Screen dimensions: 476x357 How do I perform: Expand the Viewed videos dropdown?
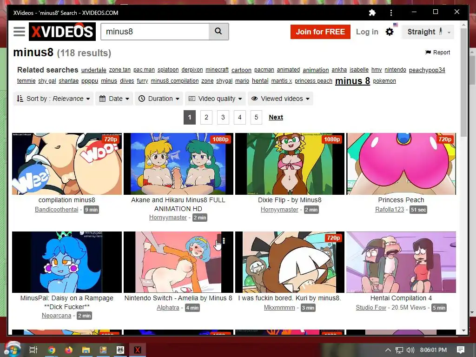[x=280, y=99]
